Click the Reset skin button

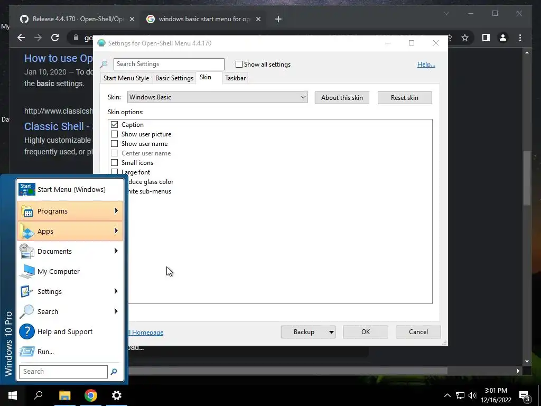[x=405, y=98]
